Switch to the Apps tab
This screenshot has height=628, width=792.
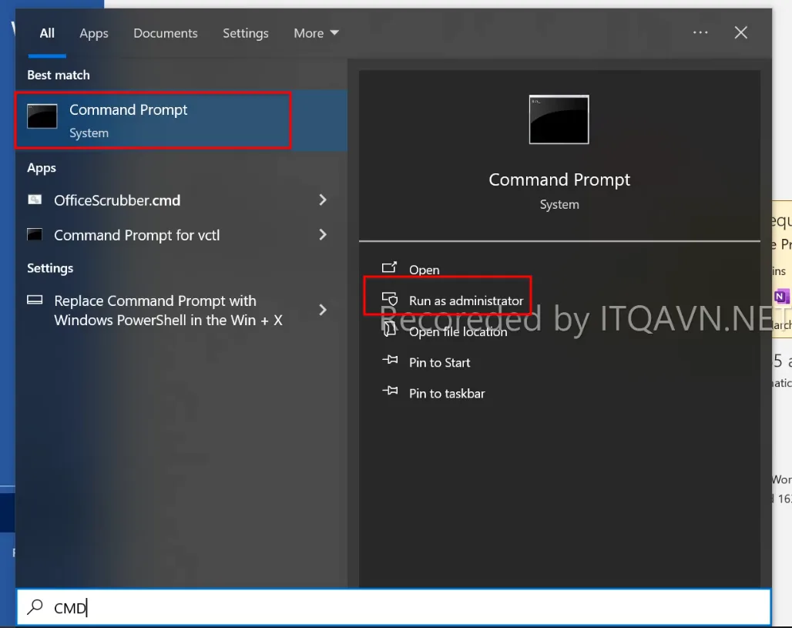click(x=94, y=33)
